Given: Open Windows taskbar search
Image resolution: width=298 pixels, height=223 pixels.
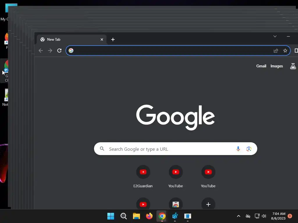Looking at the screenshot, I should 123,216.
